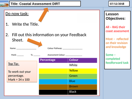
Task: Select the green 'Some – completed feedforward task' objective
Action: click(x=117, y=59)
